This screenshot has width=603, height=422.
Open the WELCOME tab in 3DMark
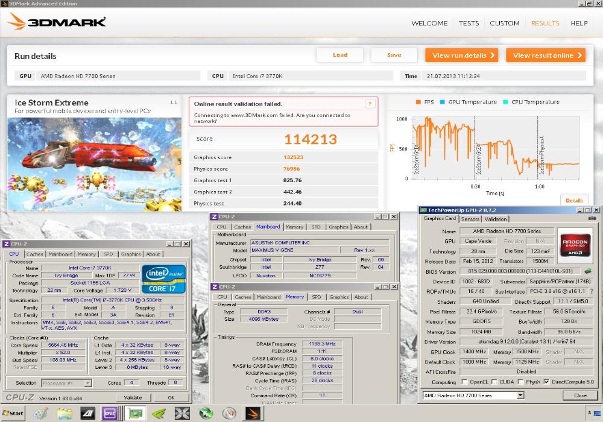[429, 24]
